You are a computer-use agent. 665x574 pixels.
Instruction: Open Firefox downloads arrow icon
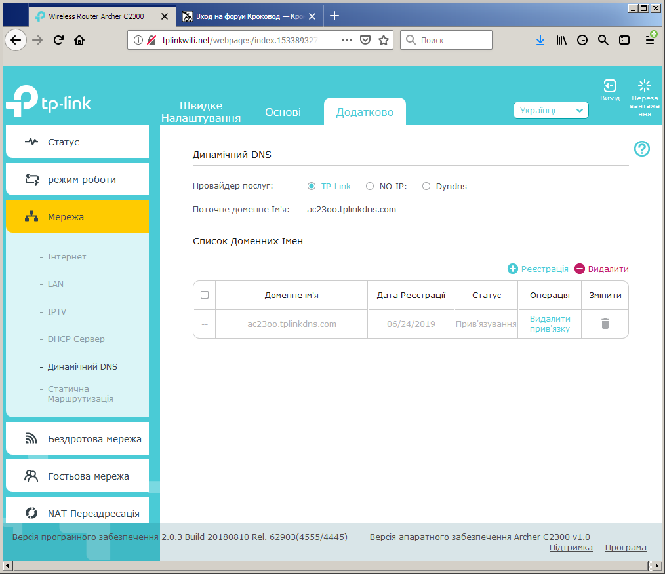pos(540,40)
